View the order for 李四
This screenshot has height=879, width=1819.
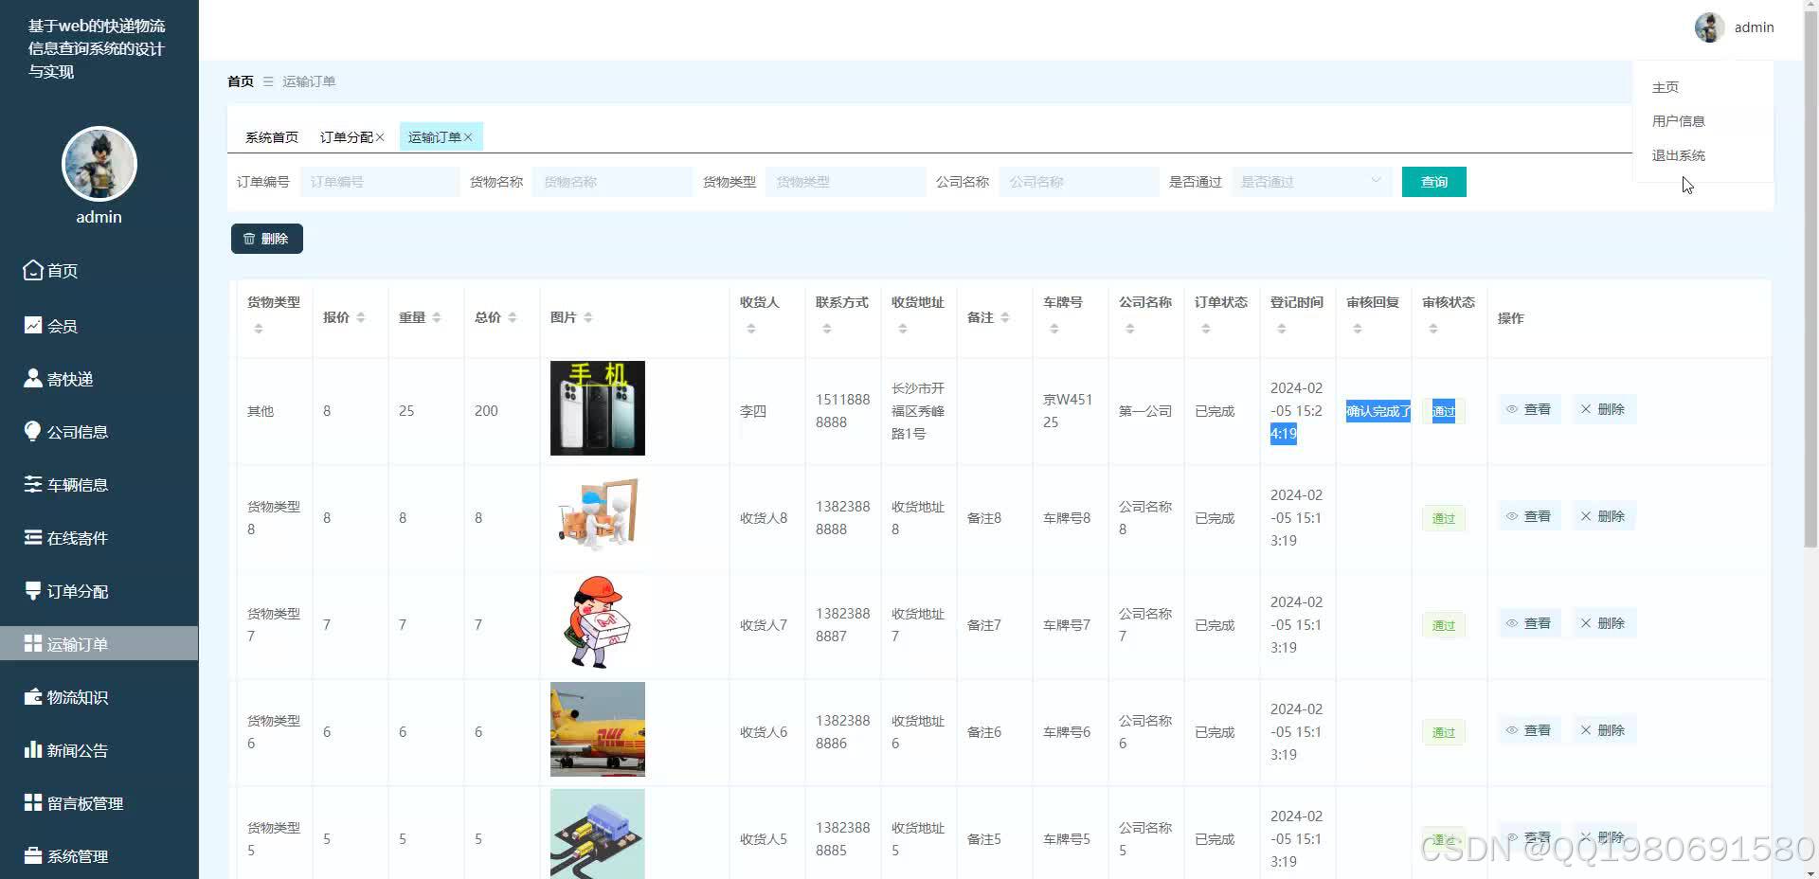coord(1529,409)
